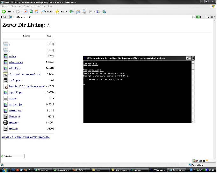Open the Back button history dropdown
217x173 pixels.
tap(13, 12)
